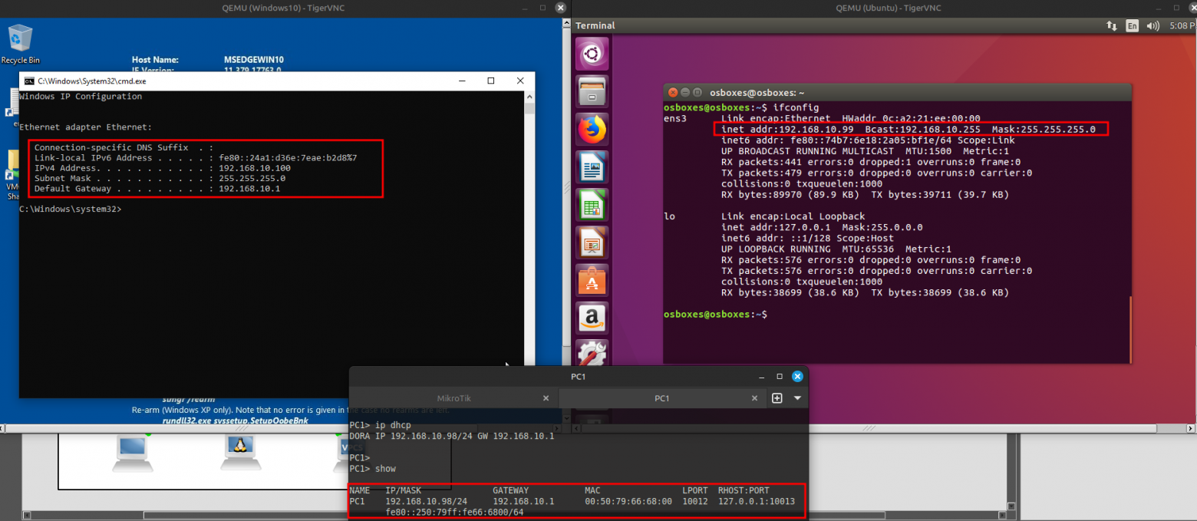Open the Recycle Bin on Windows desktop
The height and width of the screenshot is (521, 1197).
click(20, 43)
